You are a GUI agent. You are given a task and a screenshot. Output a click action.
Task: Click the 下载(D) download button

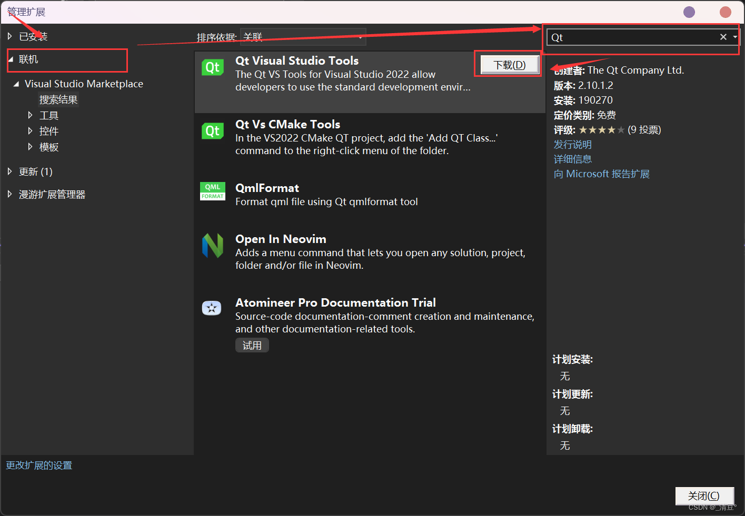pos(510,65)
